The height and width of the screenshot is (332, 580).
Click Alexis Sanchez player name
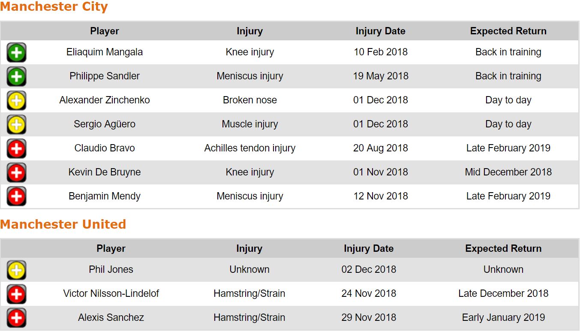pyautogui.click(x=111, y=317)
